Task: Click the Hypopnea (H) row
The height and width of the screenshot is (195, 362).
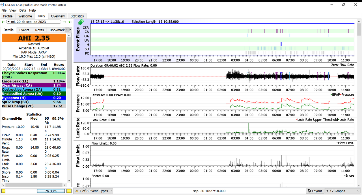Action: pyautogui.click(x=34, y=98)
